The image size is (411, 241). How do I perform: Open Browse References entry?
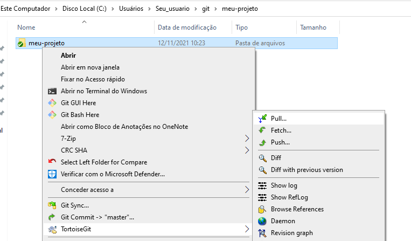point(319,209)
